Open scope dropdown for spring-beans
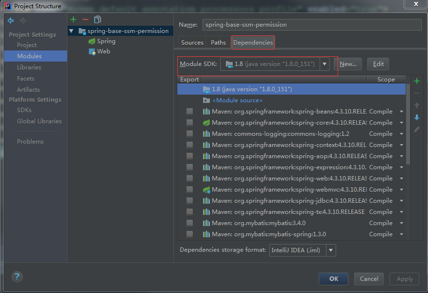The width and height of the screenshot is (428, 293). tap(401, 112)
